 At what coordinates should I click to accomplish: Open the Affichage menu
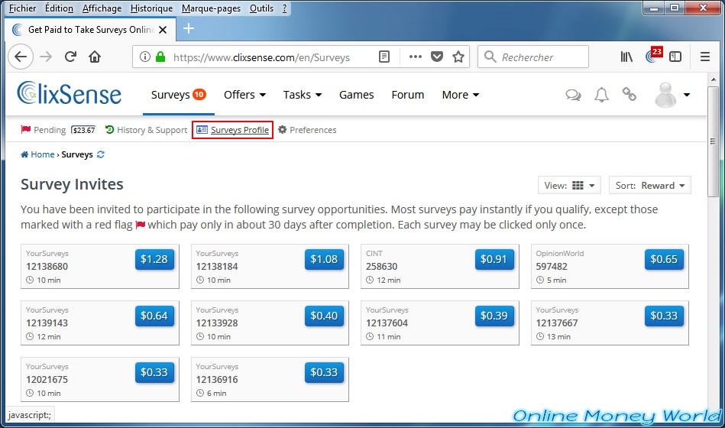pos(102,8)
